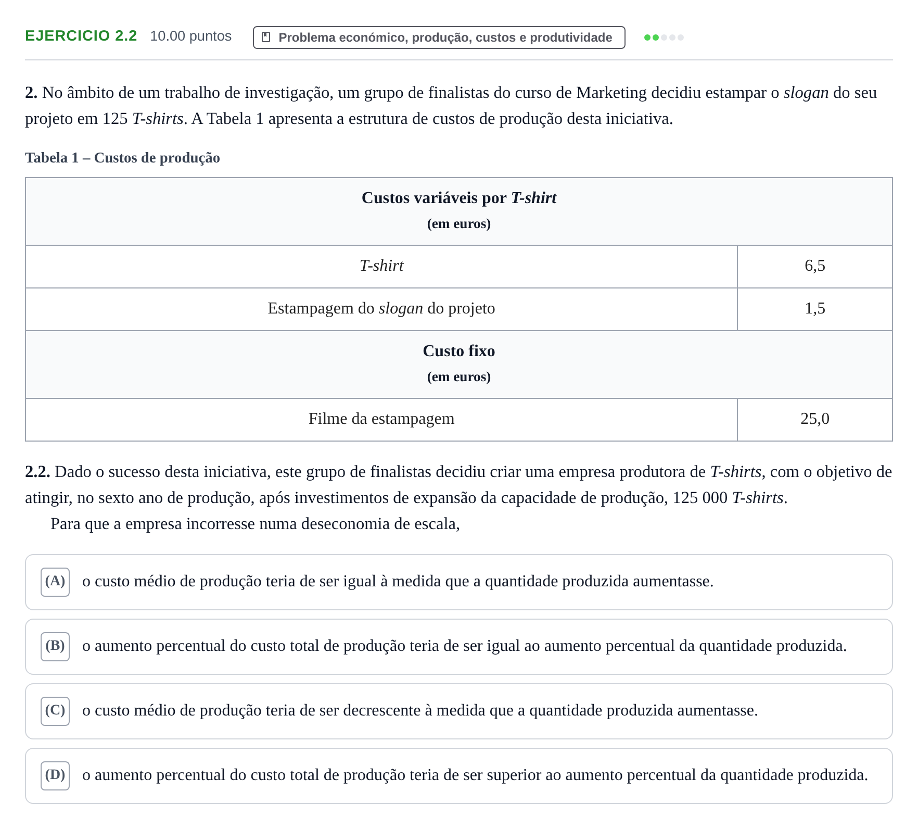Select answer option (D)
918x829 pixels.
pos(458,776)
